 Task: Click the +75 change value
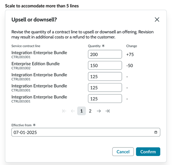tap(130, 54)
